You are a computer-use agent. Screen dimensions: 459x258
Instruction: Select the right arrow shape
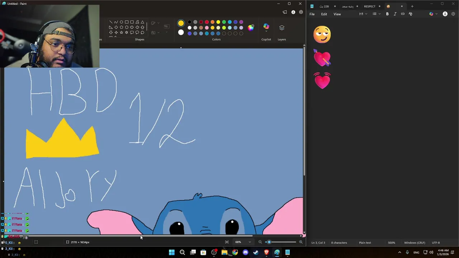tap(132, 27)
